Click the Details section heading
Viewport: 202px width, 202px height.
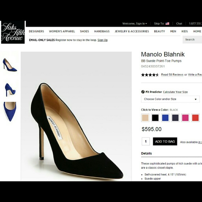tap(147, 154)
